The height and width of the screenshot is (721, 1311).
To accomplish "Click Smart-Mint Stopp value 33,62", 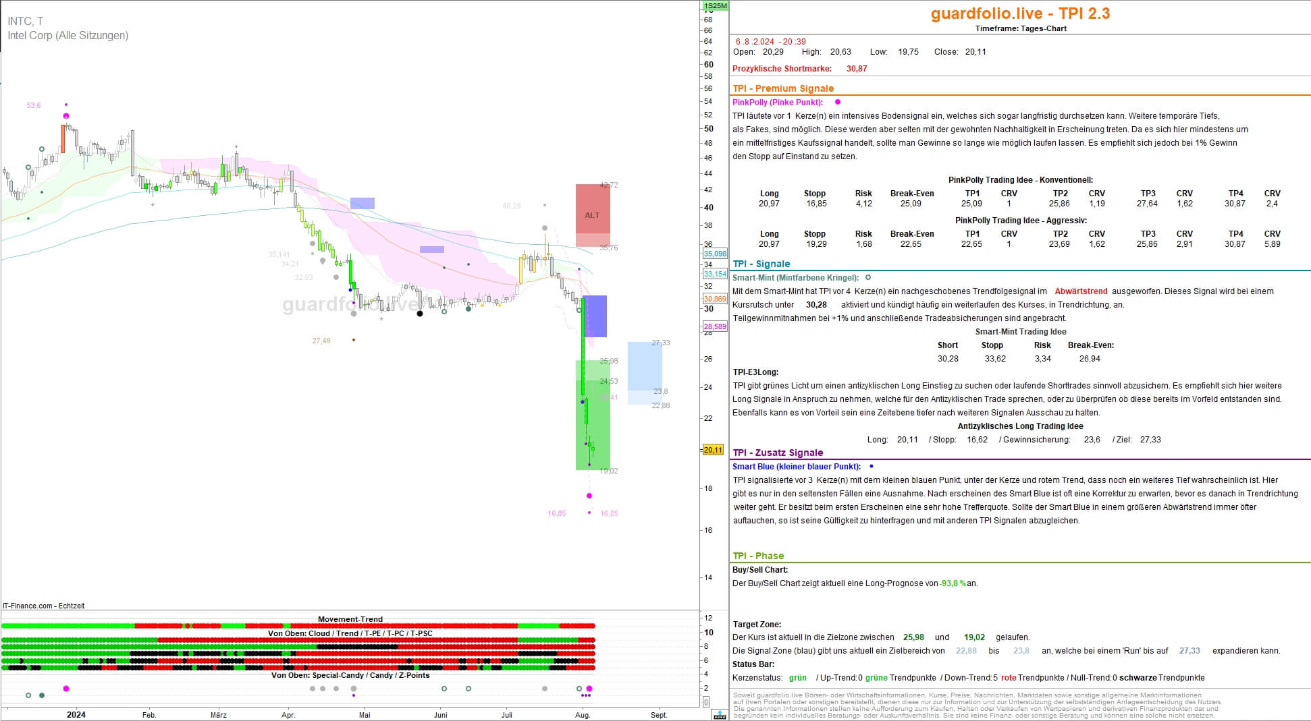I will [x=995, y=359].
